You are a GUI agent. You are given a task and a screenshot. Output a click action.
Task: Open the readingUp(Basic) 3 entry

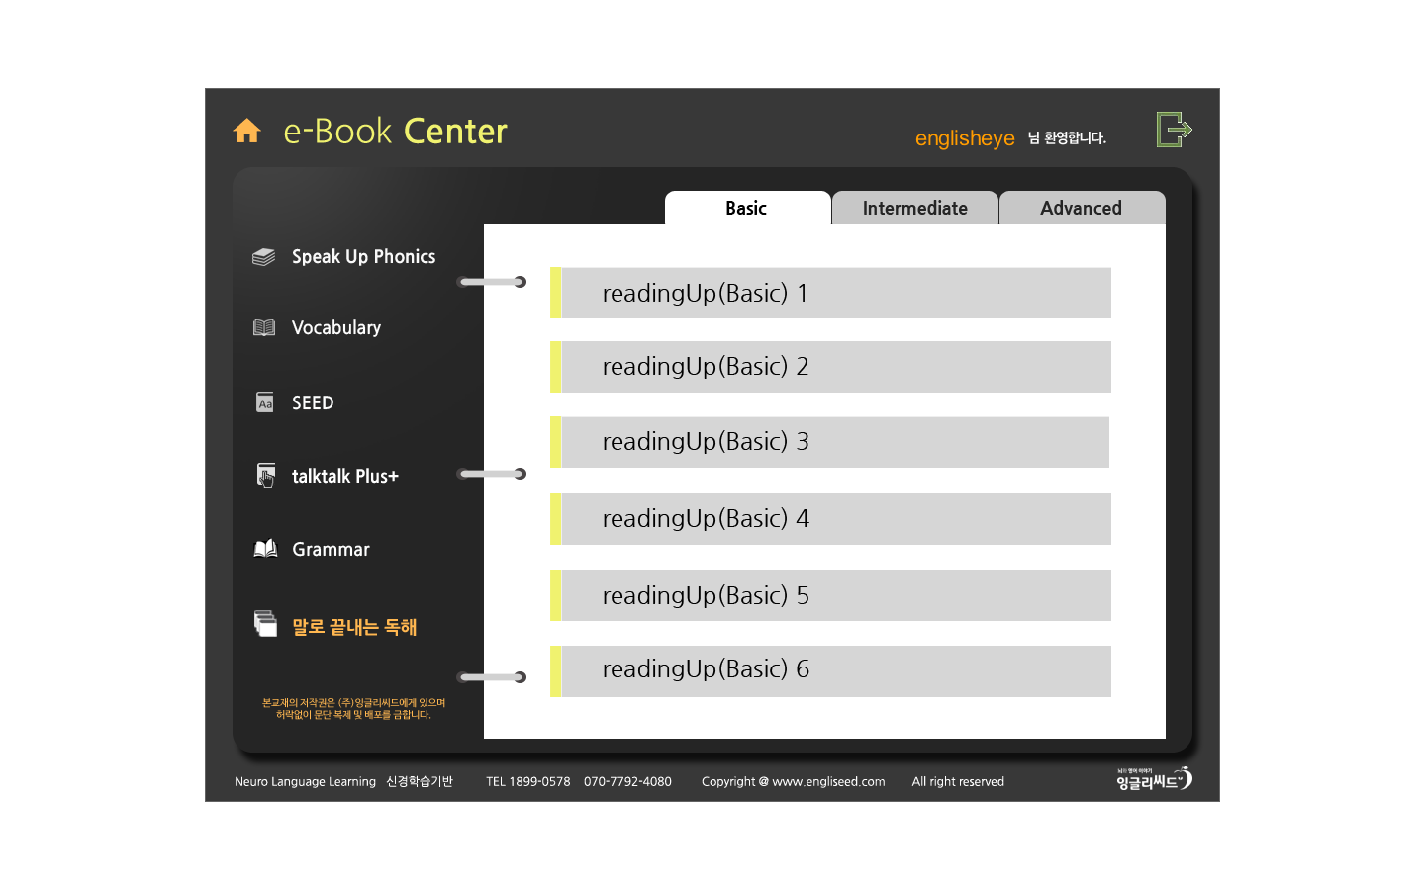(831, 442)
